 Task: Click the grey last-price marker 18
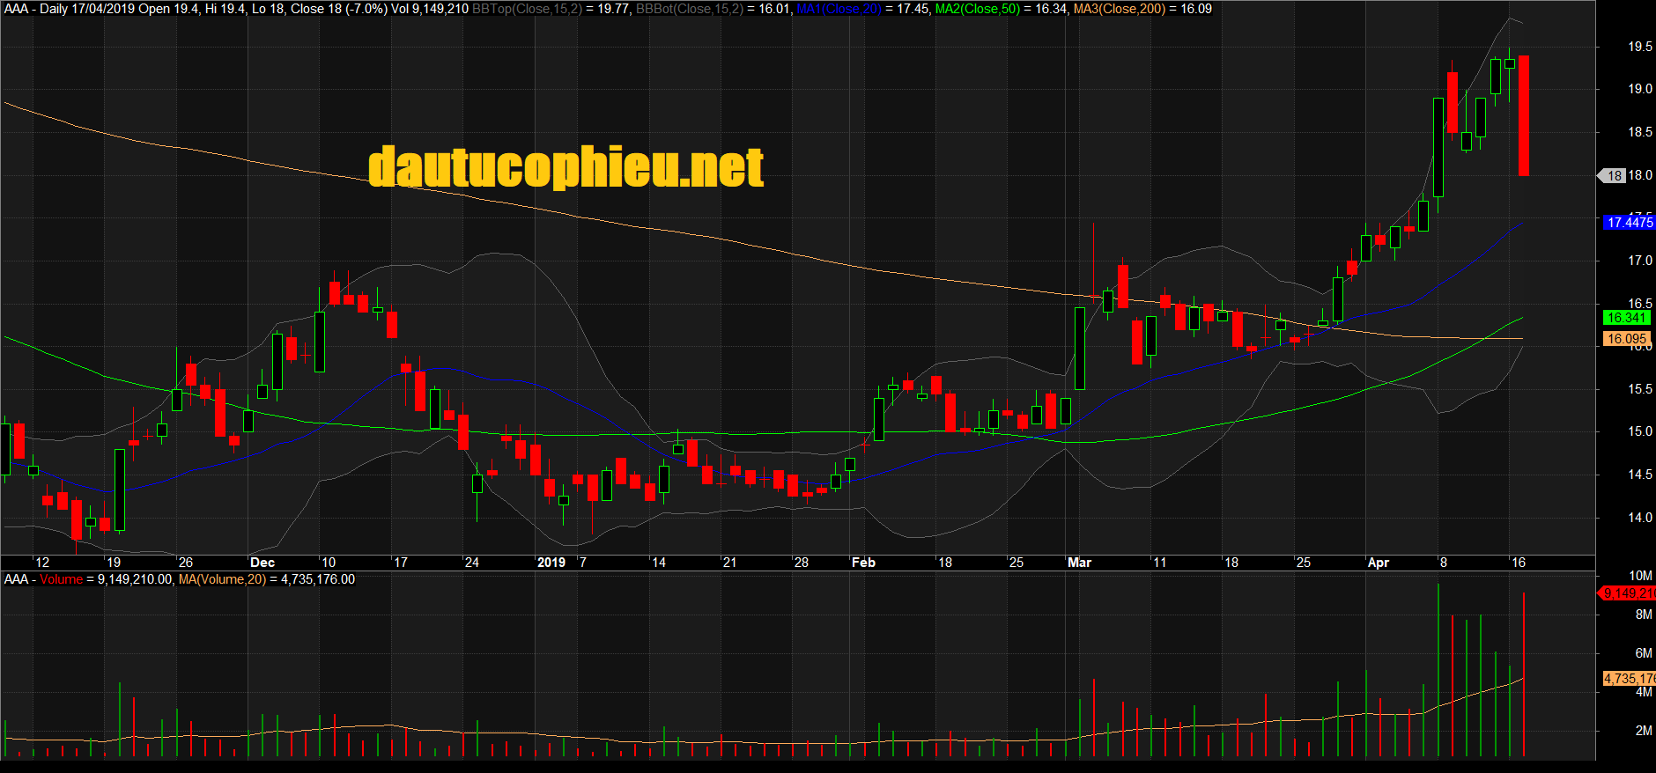[1612, 176]
